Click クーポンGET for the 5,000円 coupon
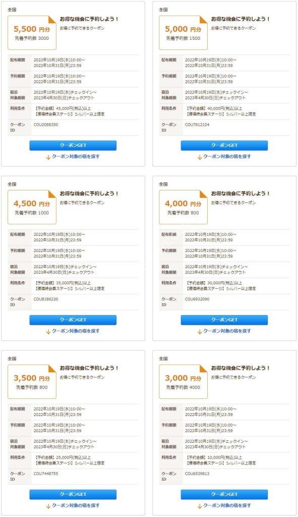Screen dimensions: 298x517 click(224, 145)
